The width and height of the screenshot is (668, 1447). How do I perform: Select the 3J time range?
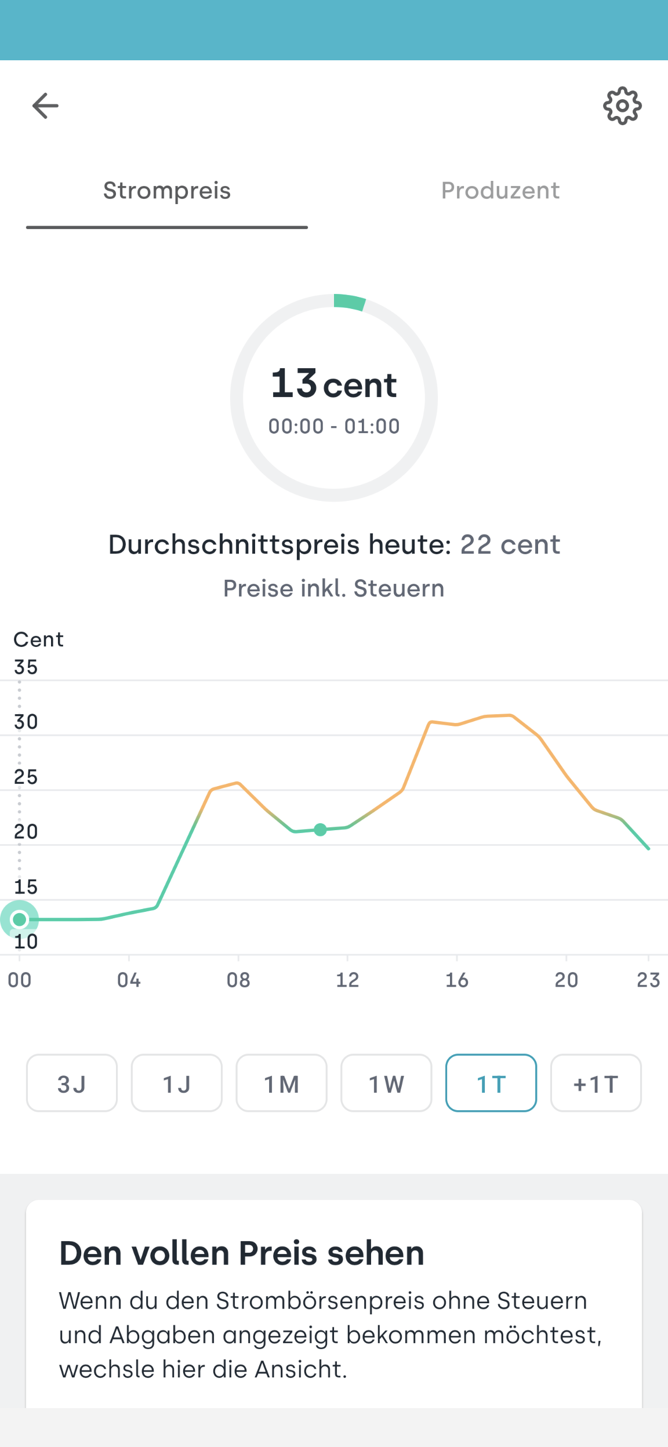coord(72,1084)
